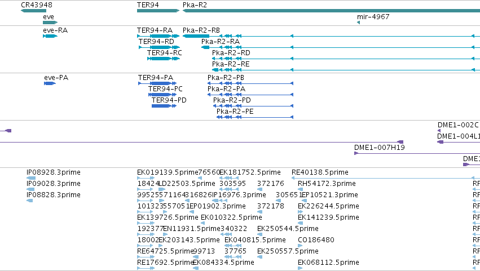Screen dimensions: 480x271
Task: Select the 372176 EST label
Action: tap(271, 184)
